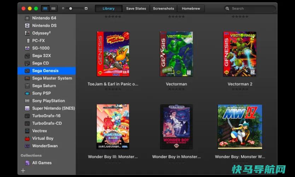Select Sega Saturn console icon

(27, 86)
